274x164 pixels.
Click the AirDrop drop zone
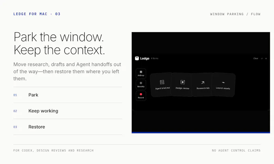[x=141, y=73]
